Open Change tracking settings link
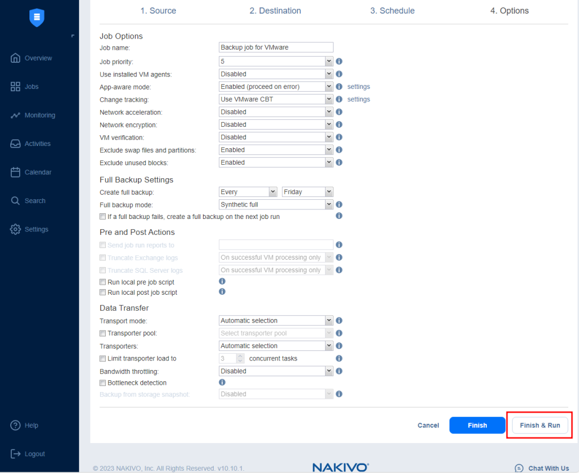Viewport: 579px width, 473px height. (x=358, y=99)
